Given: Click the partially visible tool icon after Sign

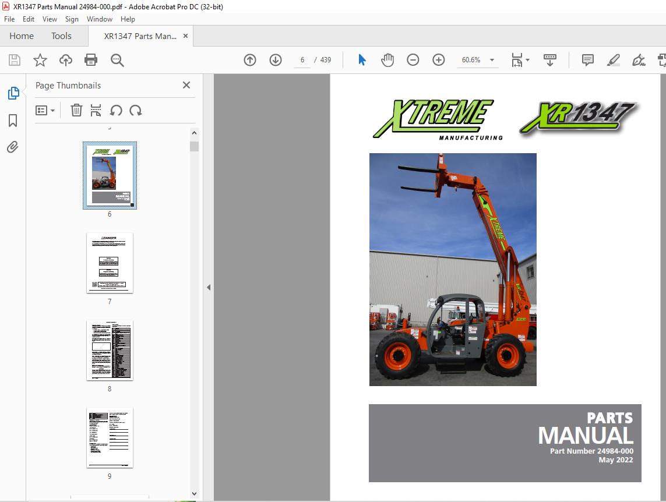Looking at the screenshot, I should [662, 60].
